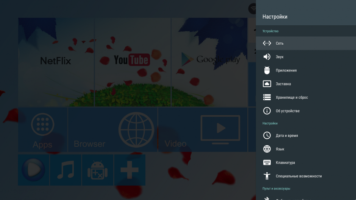Open the Google play tile
Screen dimensions: 356x200
209,62
